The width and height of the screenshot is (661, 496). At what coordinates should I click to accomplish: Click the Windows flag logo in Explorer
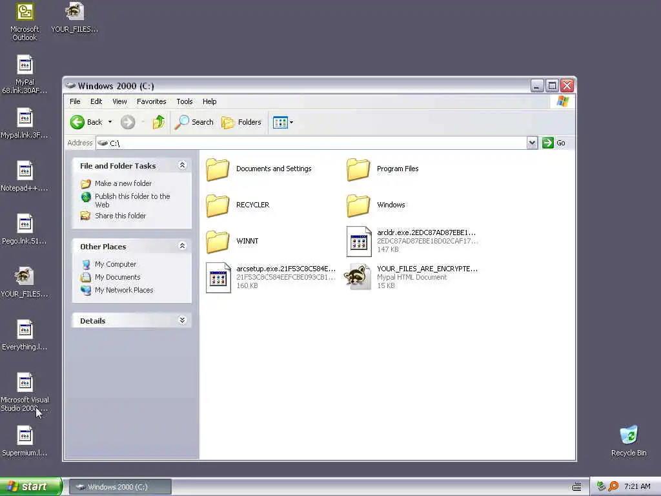[x=562, y=101]
